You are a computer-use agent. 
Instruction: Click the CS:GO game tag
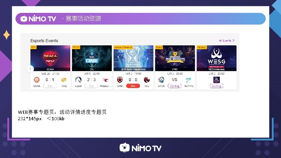tap(76, 47)
